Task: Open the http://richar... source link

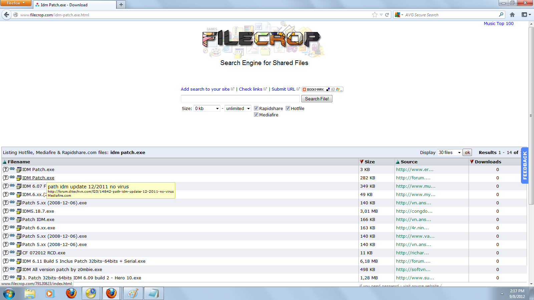Action: click(413, 253)
